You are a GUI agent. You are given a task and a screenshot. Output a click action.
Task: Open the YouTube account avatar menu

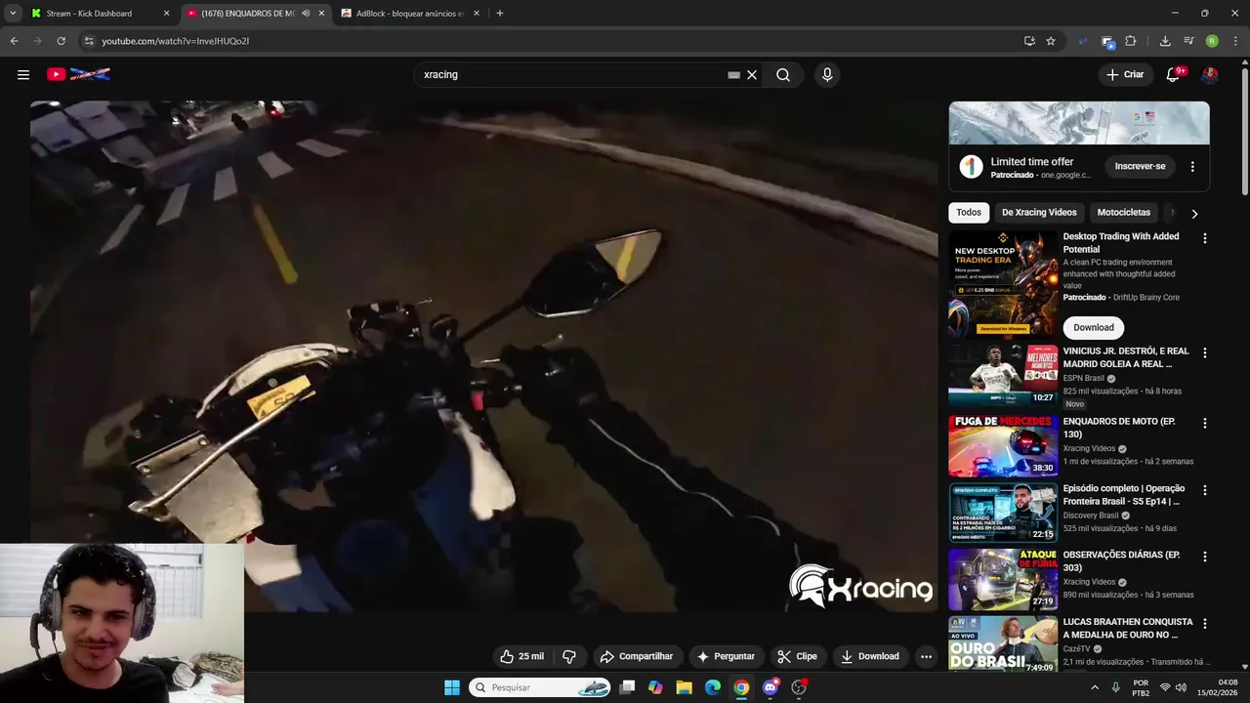1210,74
